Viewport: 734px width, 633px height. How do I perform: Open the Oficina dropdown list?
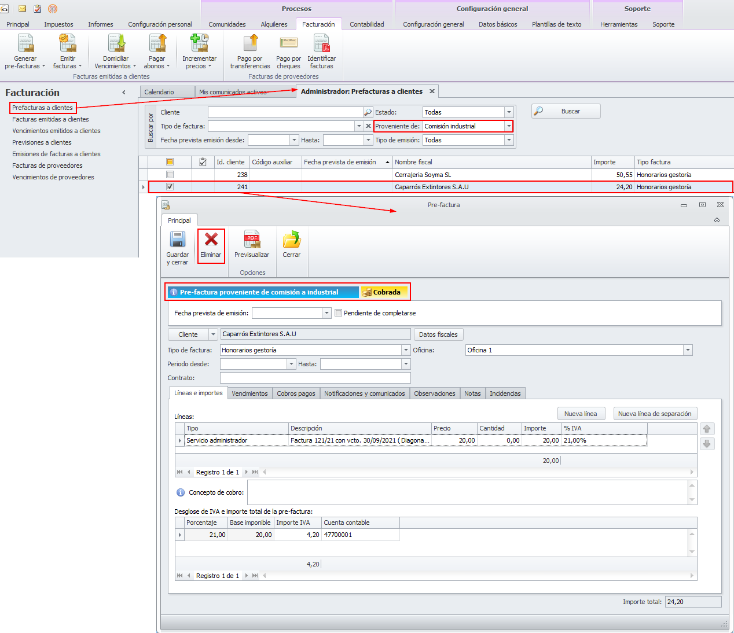point(688,350)
